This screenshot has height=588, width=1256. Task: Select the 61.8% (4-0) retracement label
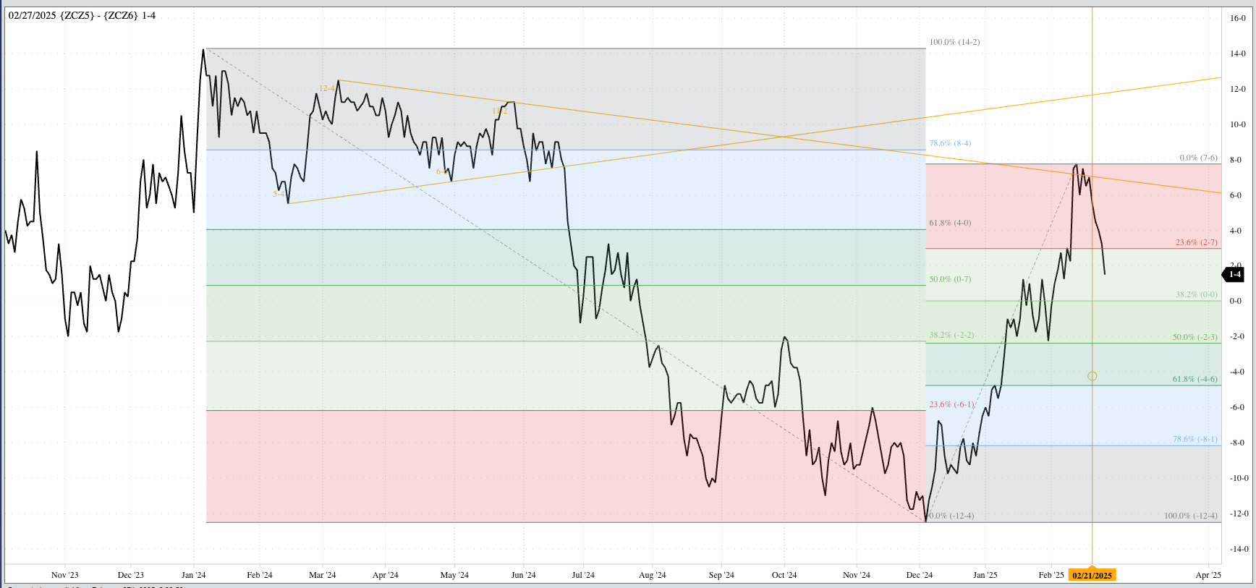950,223
